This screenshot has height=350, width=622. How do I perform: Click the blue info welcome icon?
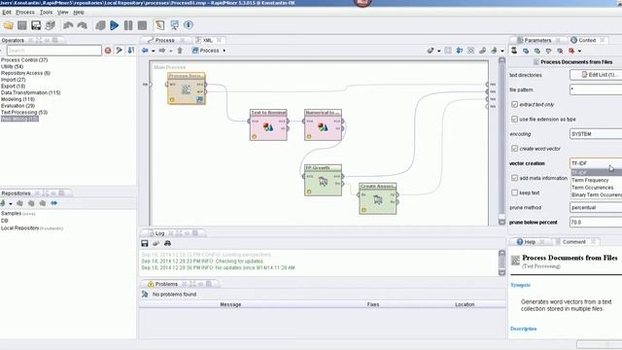(x=189, y=25)
